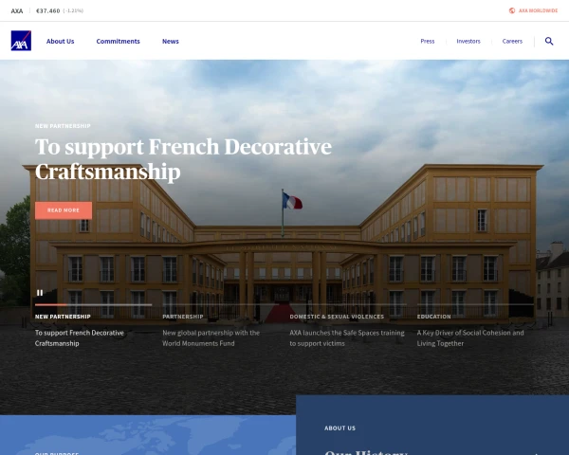
Task: Click the Read More button
Action: point(64,210)
